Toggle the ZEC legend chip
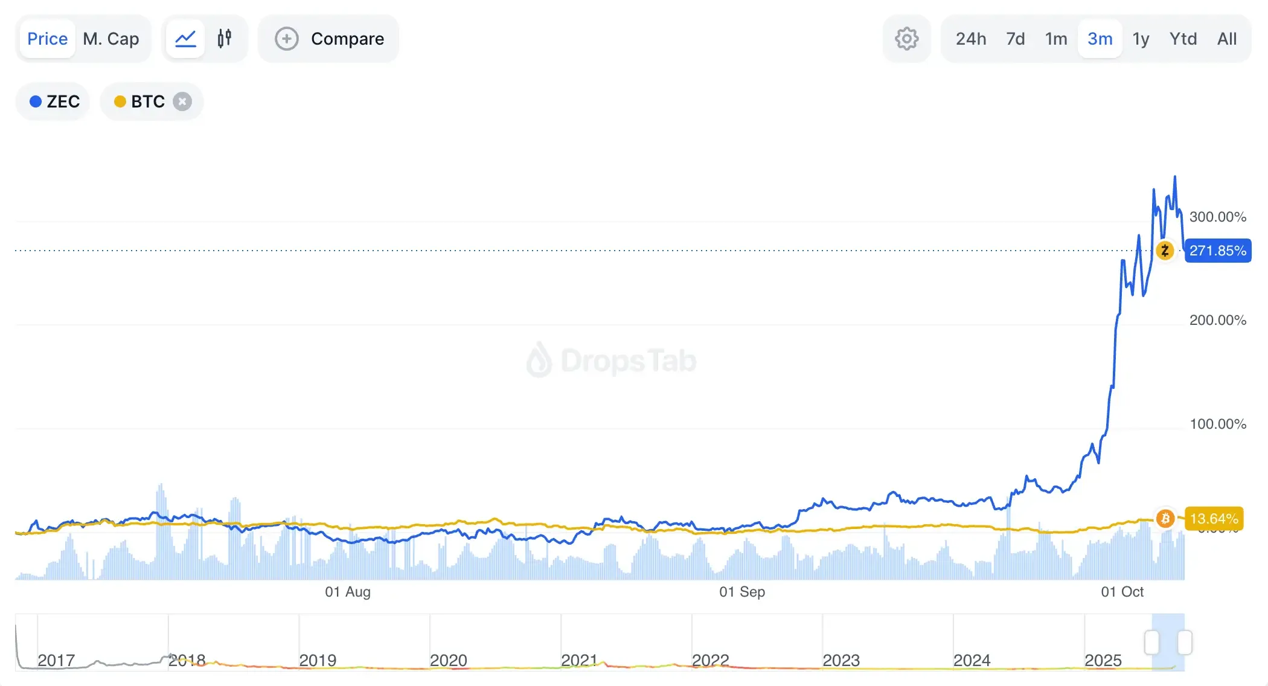1268x686 pixels. click(x=52, y=101)
